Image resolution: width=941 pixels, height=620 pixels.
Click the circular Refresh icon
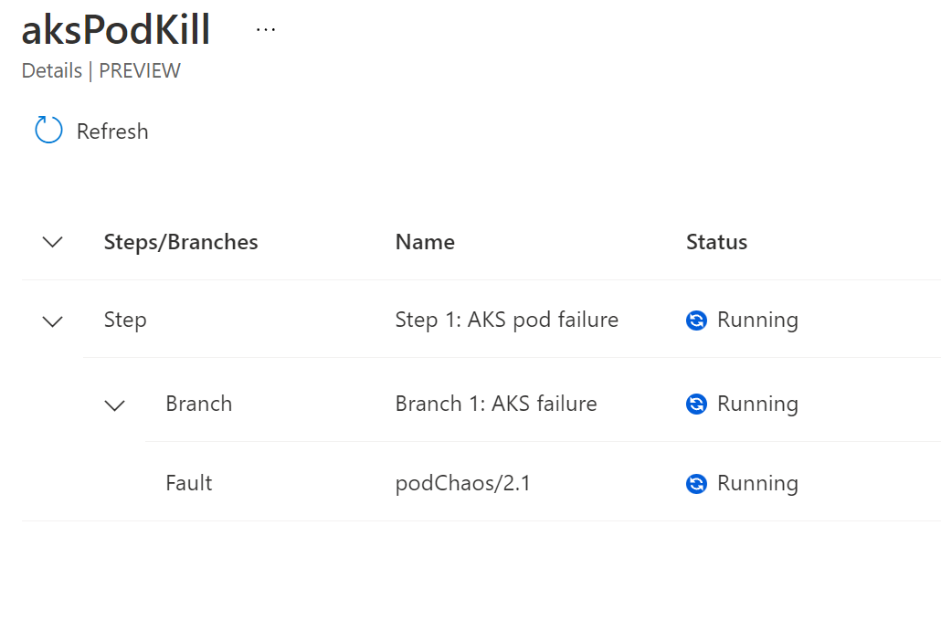click(x=48, y=130)
